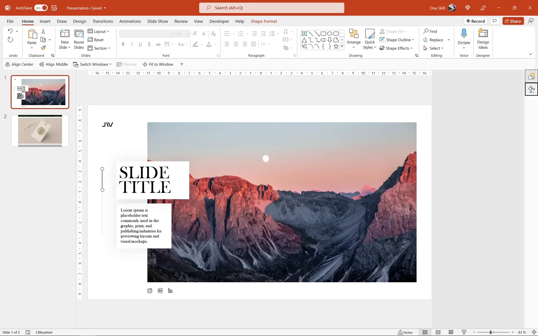
Task: Click the Search box
Action: (x=271, y=8)
